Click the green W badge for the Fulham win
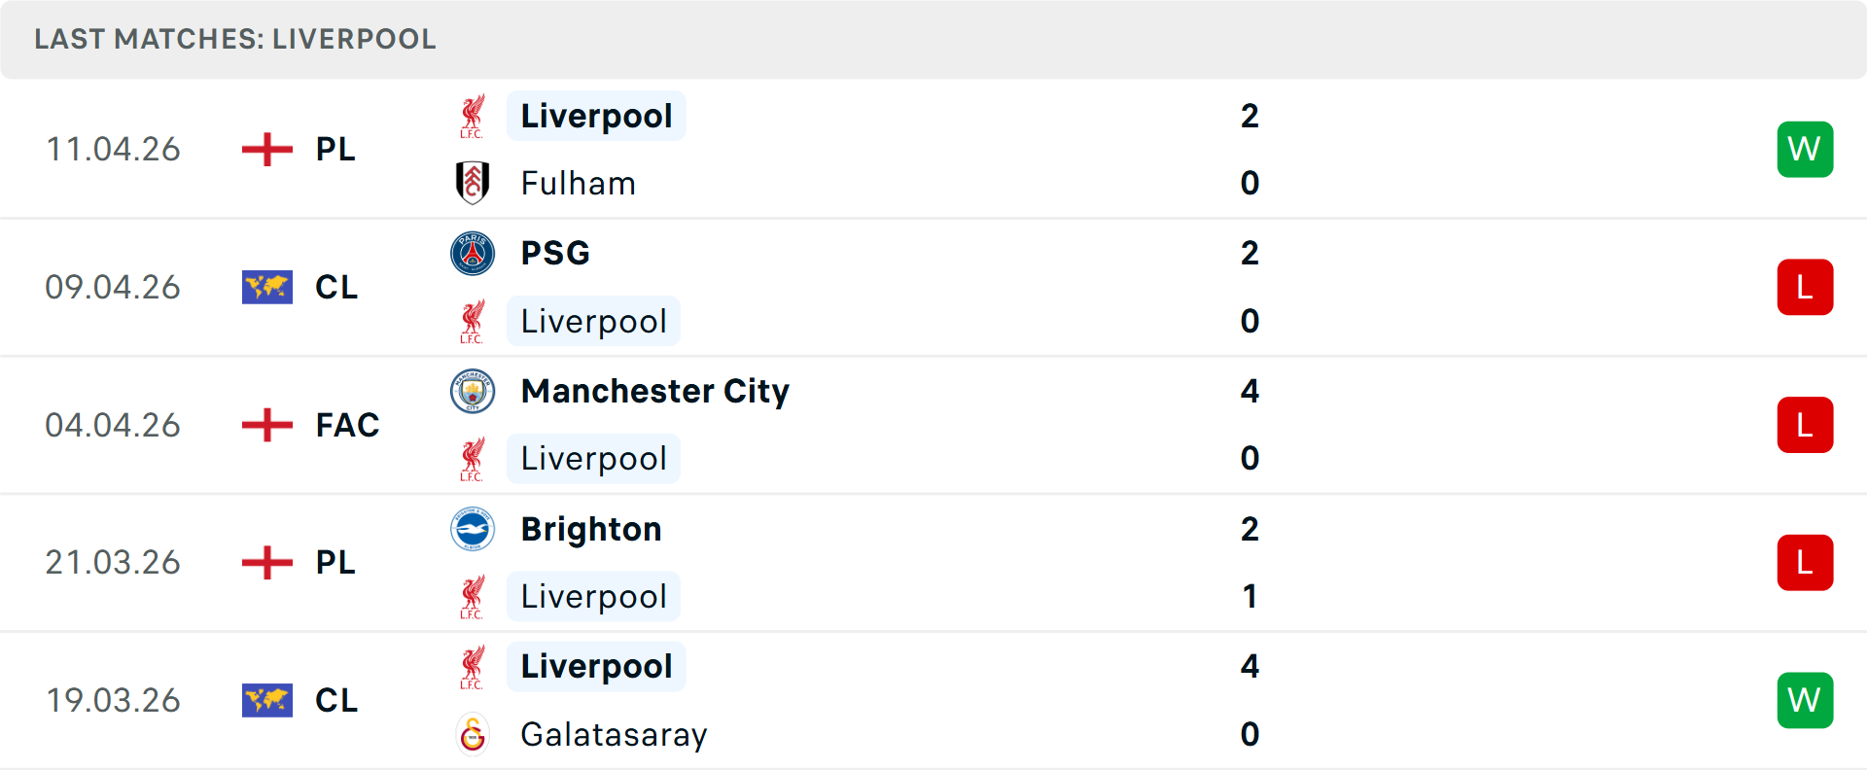Screen dimensions: 1867x770 click(x=1805, y=149)
